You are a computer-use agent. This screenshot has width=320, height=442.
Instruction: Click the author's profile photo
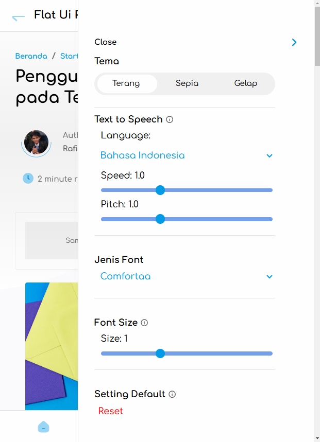(36, 144)
